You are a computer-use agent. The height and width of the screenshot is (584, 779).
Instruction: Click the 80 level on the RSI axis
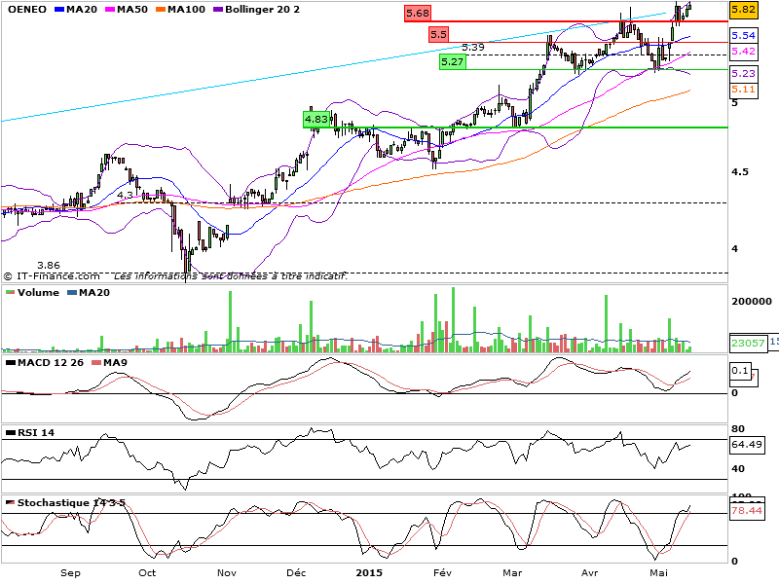click(738, 429)
